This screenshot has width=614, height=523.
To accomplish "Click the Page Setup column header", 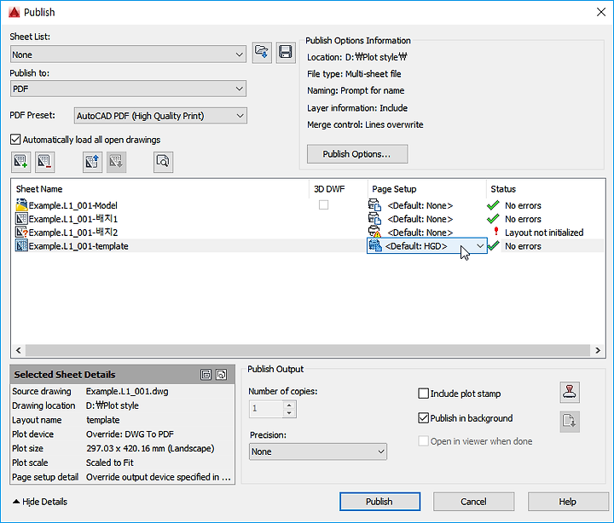I will (x=394, y=189).
